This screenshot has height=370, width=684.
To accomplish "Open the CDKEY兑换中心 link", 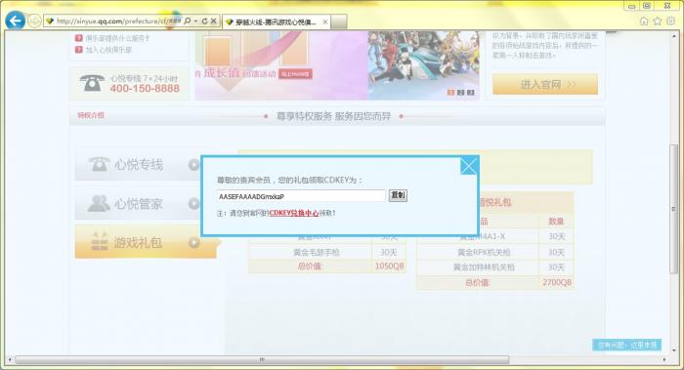I will point(294,213).
